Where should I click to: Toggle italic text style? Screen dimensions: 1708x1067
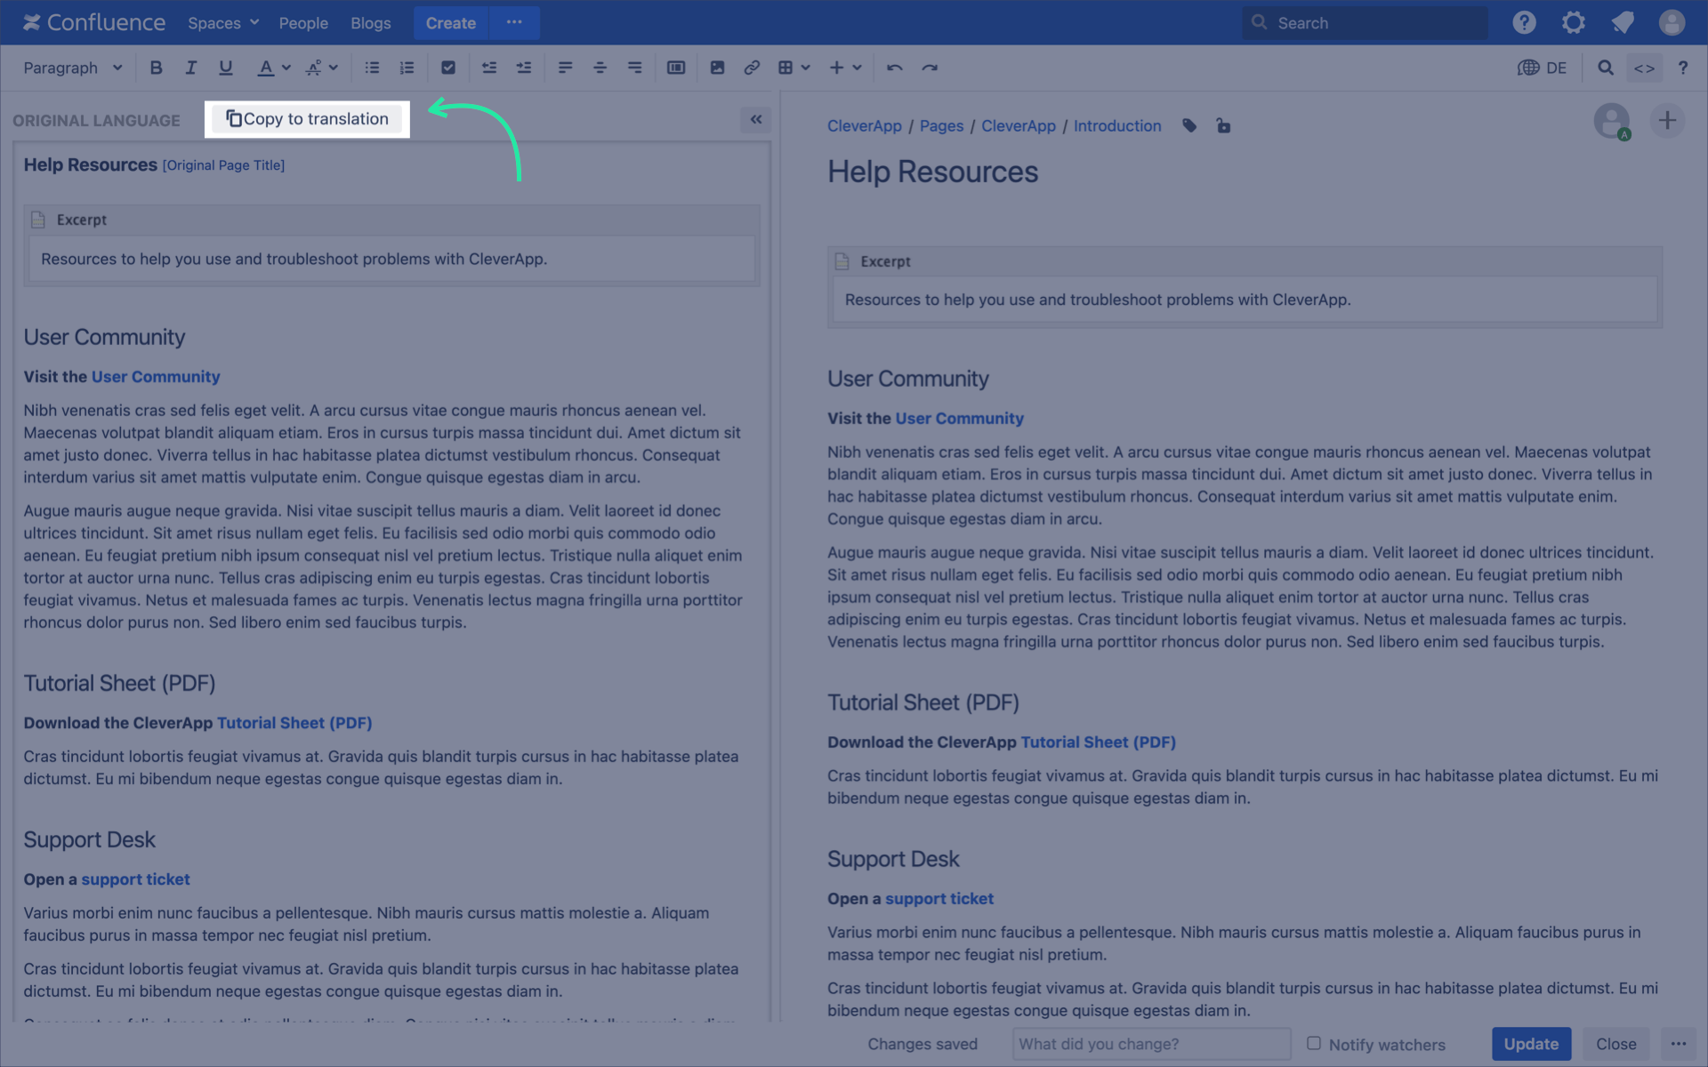click(190, 68)
